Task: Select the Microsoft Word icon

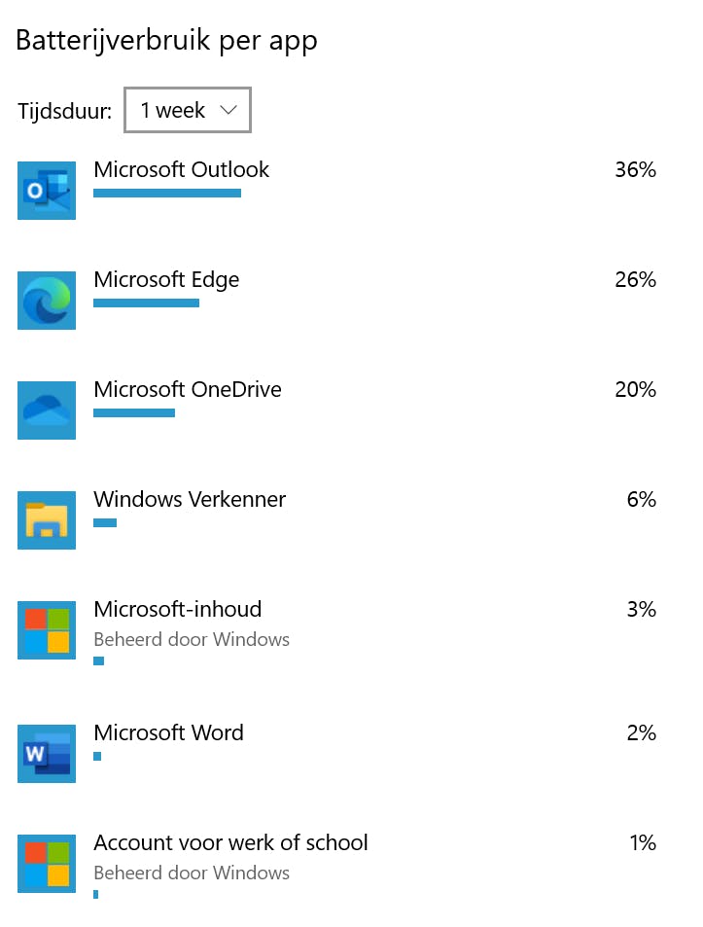Action: (46, 753)
